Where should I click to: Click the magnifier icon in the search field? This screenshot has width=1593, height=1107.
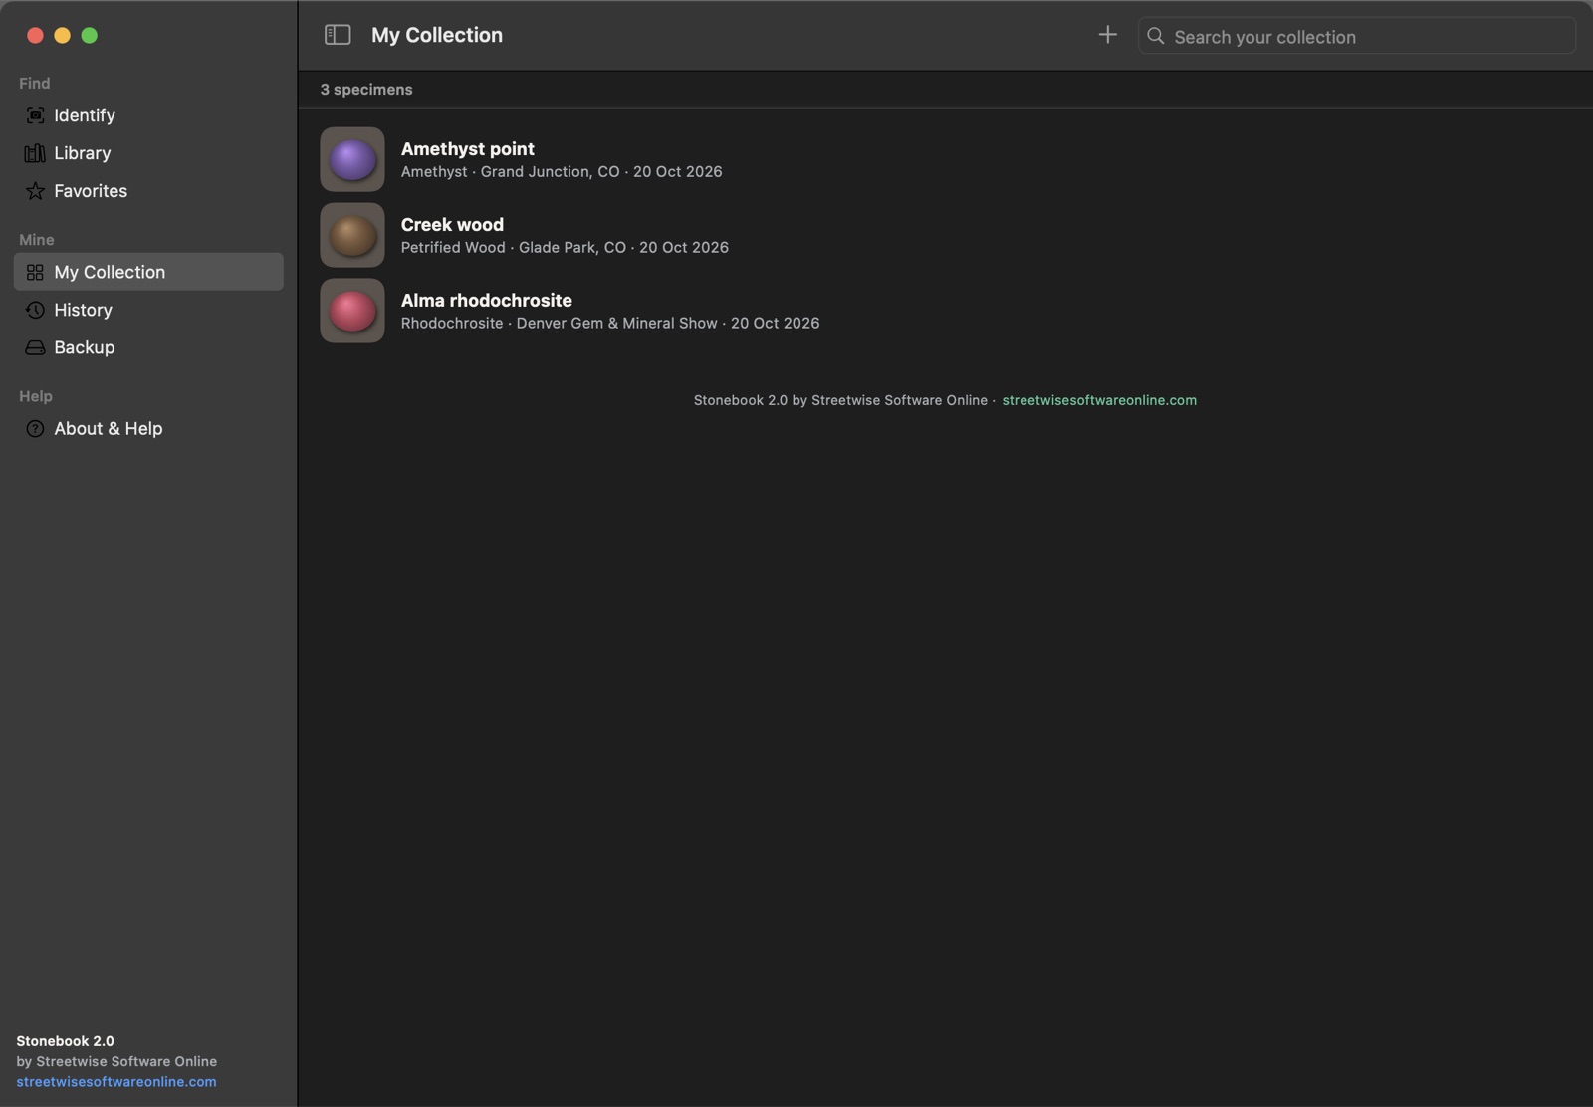(x=1155, y=36)
